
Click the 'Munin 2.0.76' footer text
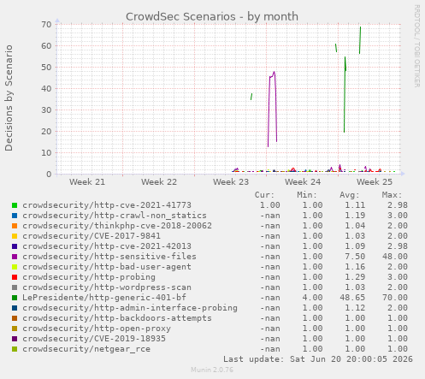click(212, 370)
